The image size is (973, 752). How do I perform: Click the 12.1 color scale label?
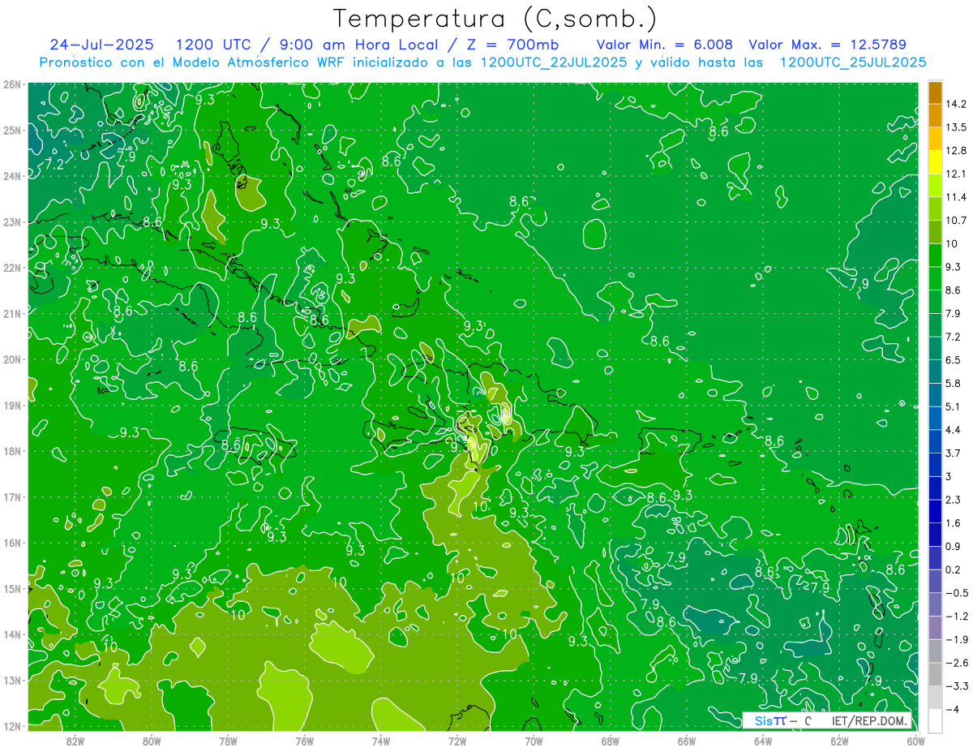(x=957, y=174)
